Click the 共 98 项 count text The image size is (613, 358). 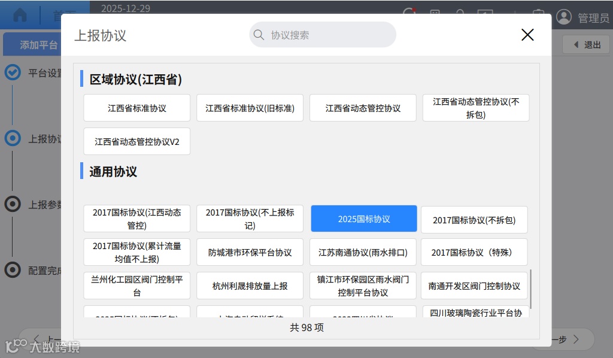307,327
